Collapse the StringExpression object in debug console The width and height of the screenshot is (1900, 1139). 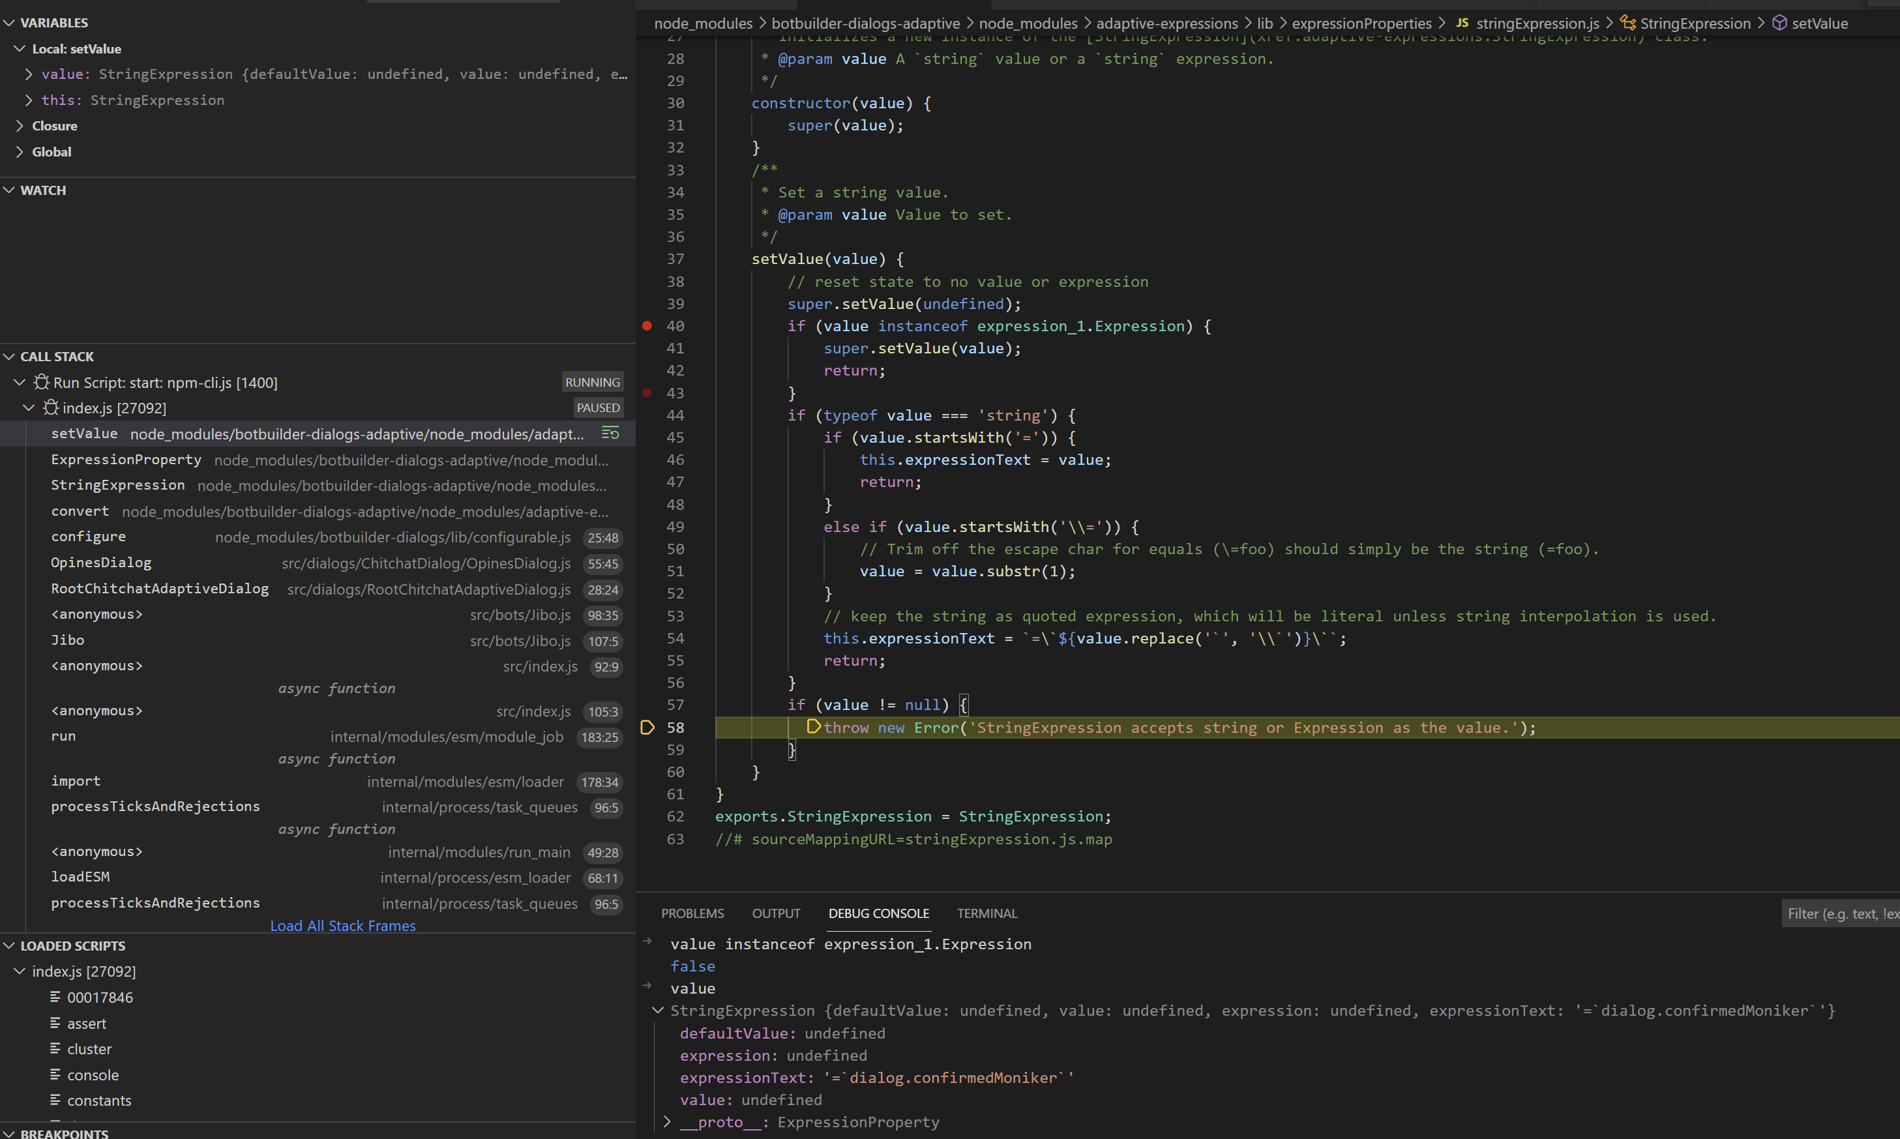[658, 1010]
